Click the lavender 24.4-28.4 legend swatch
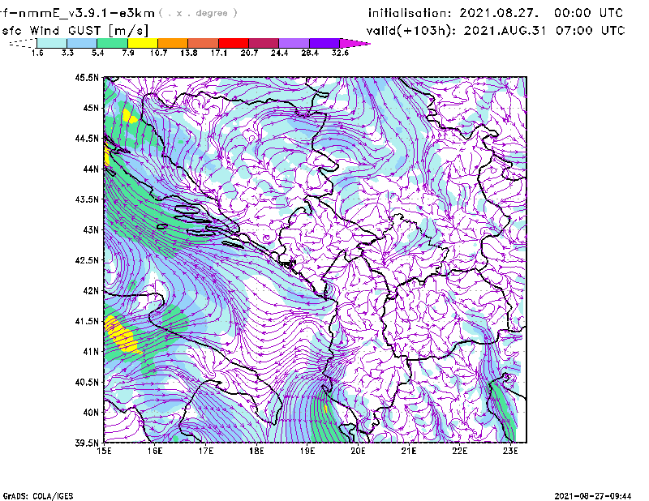The image size is (649, 501). click(294, 43)
